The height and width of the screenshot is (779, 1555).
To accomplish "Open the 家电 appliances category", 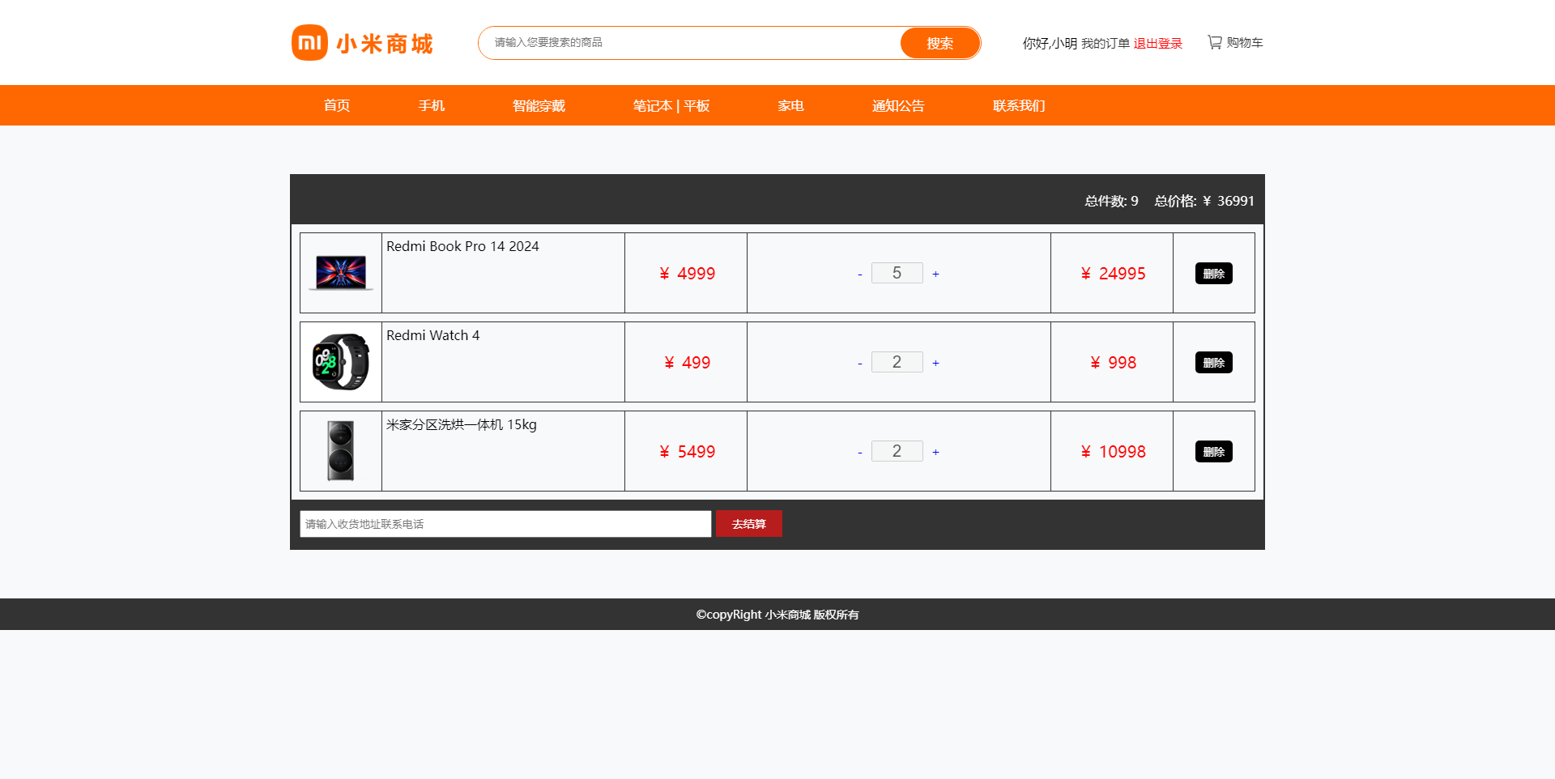I will [790, 105].
